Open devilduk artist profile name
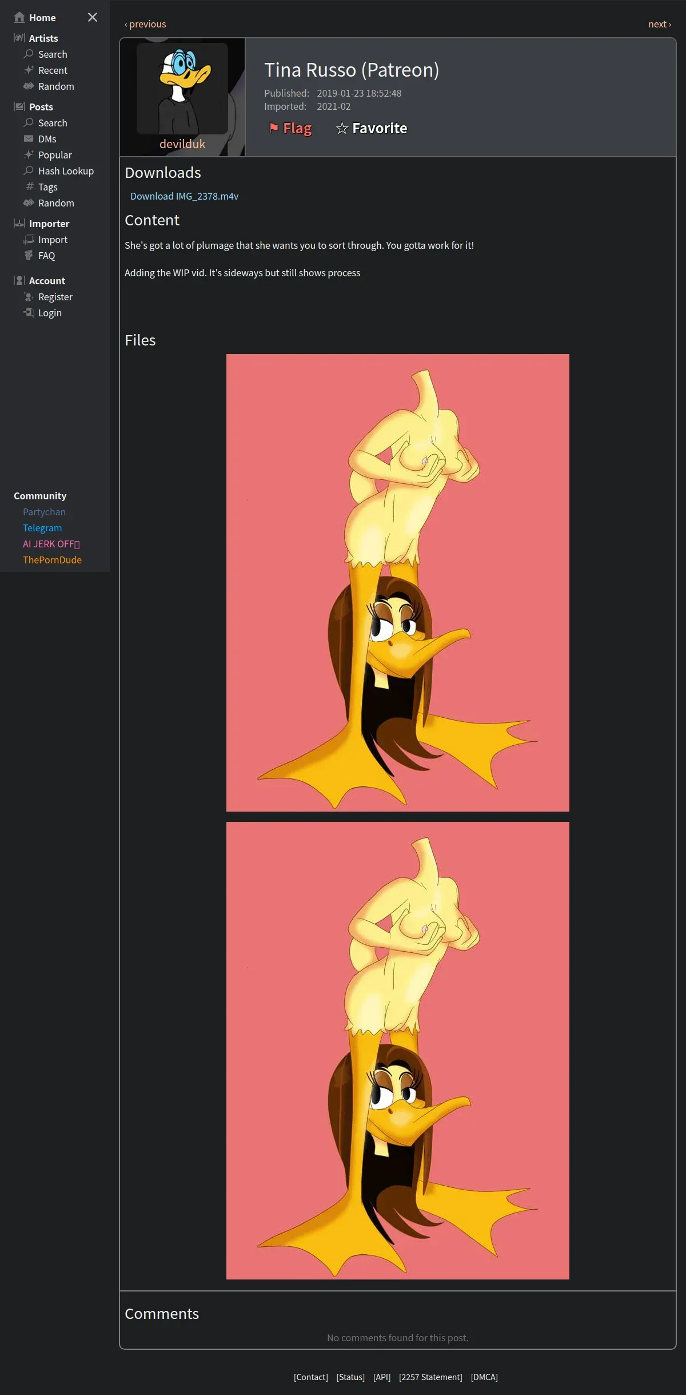Image resolution: width=686 pixels, height=1395 pixels. click(x=182, y=144)
